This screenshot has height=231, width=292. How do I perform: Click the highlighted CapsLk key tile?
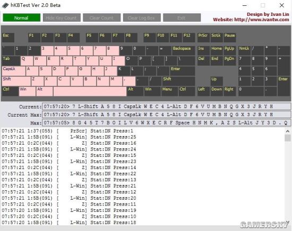coord(14,71)
